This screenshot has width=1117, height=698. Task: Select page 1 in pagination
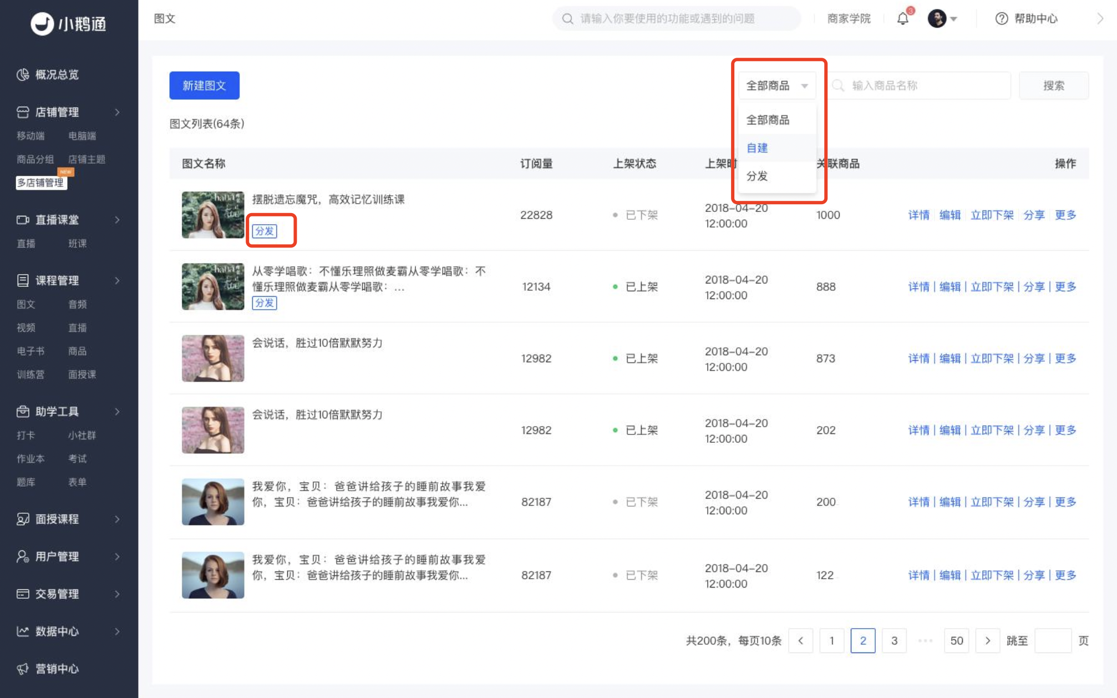831,640
